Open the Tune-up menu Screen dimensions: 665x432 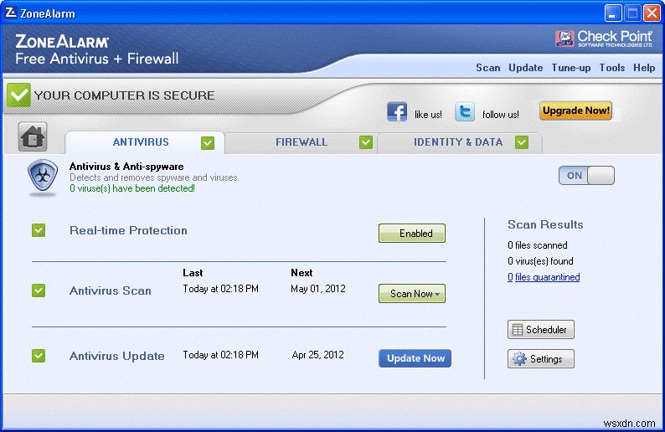click(x=571, y=69)
